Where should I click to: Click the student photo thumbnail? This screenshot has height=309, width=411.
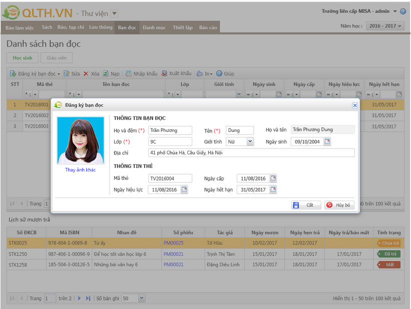80,140
